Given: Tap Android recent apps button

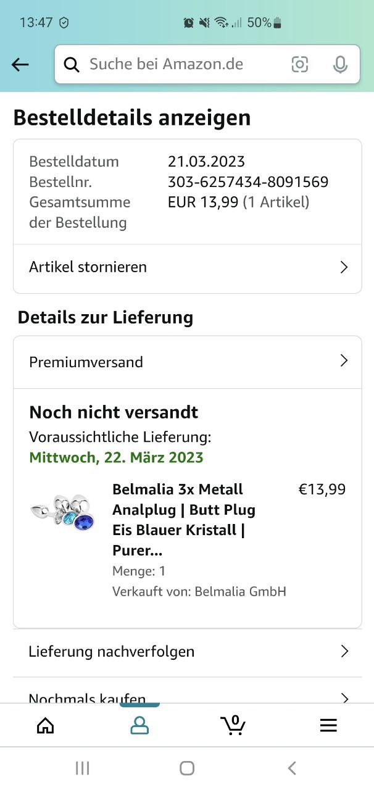Looking at the screenshot, I should 82,768.
